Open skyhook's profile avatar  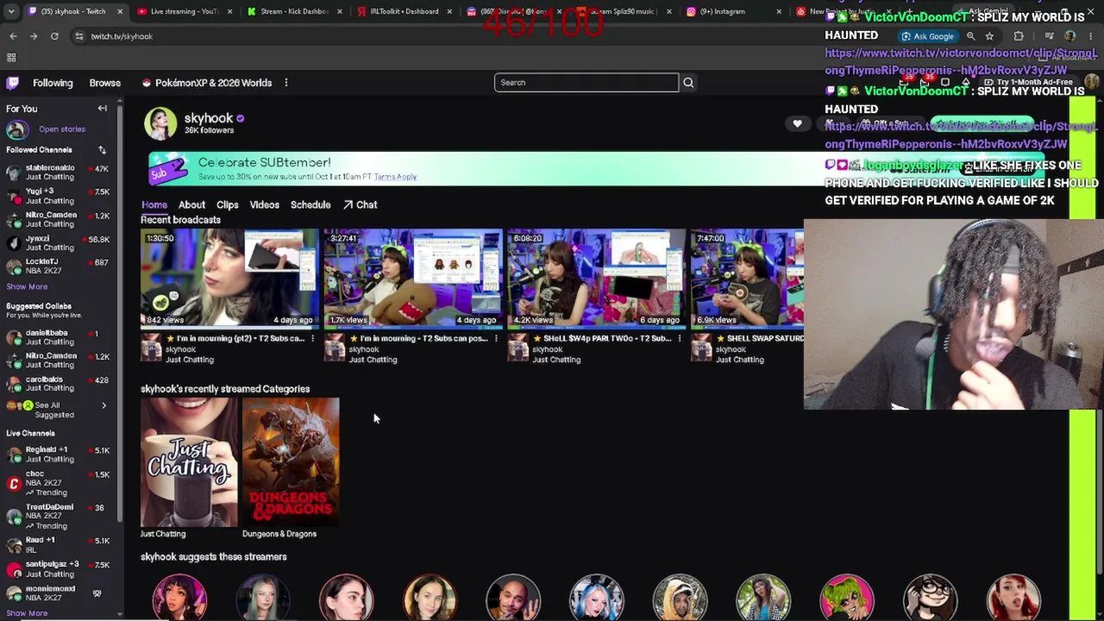(x=160, y=123)
